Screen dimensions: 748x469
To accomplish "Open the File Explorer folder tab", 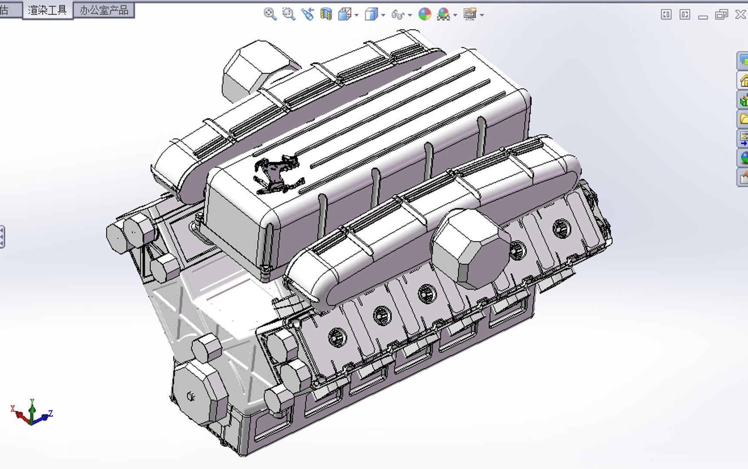I will [743, 119].
